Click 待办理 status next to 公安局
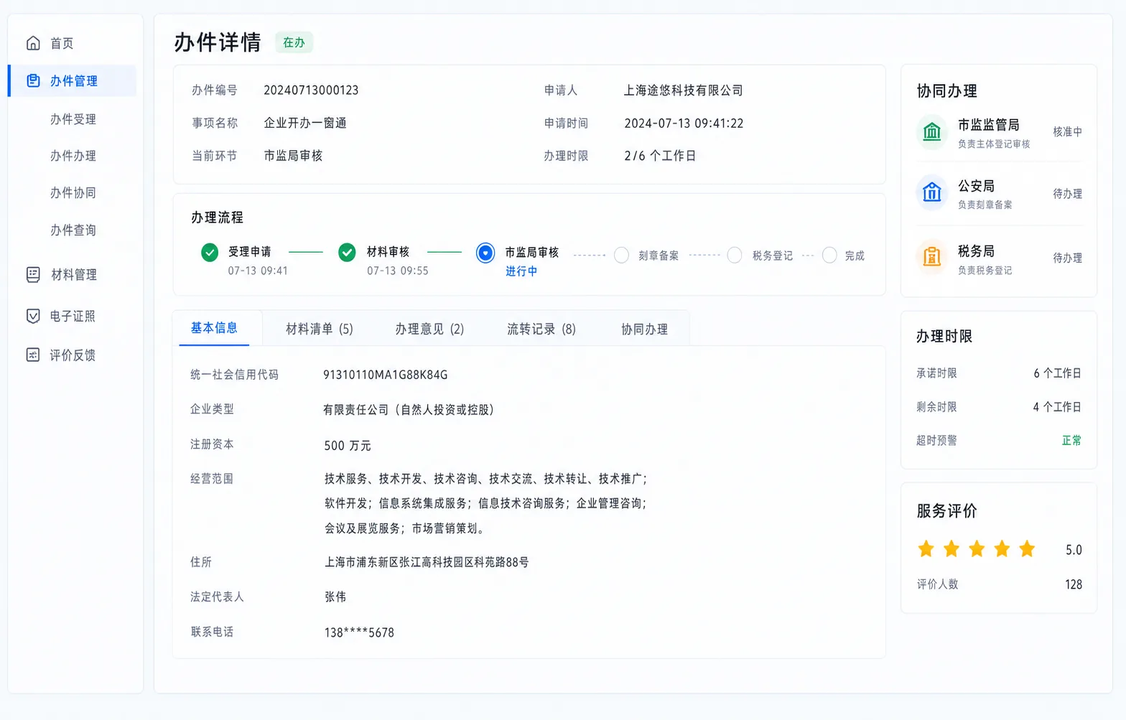This screenshot has height=720, width=1126. (x=1067, y=194)
